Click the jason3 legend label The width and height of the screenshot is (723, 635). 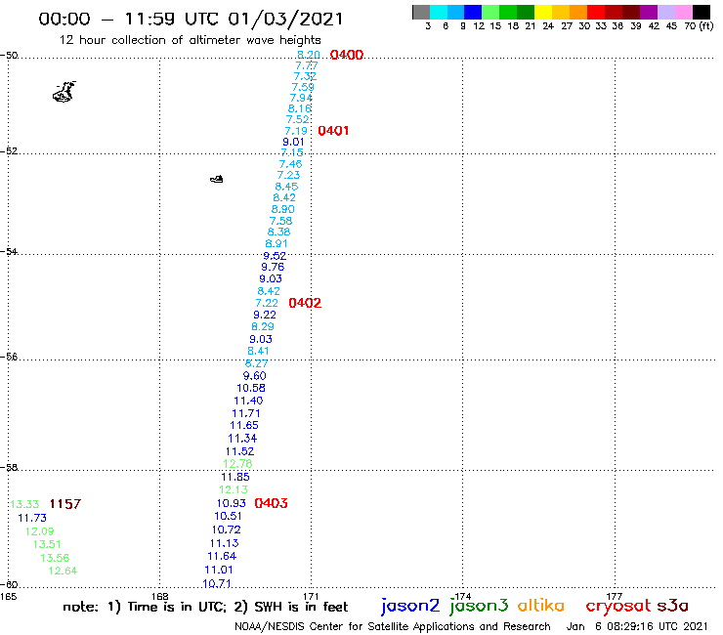click(x=479, y=606)
